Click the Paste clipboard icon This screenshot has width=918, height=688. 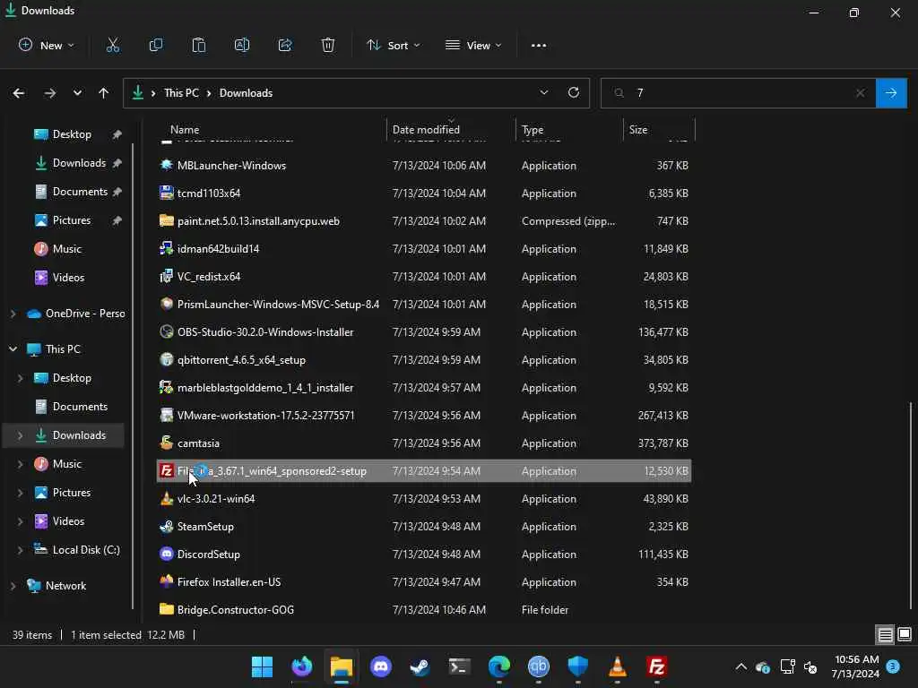click(x=199, y=45)
